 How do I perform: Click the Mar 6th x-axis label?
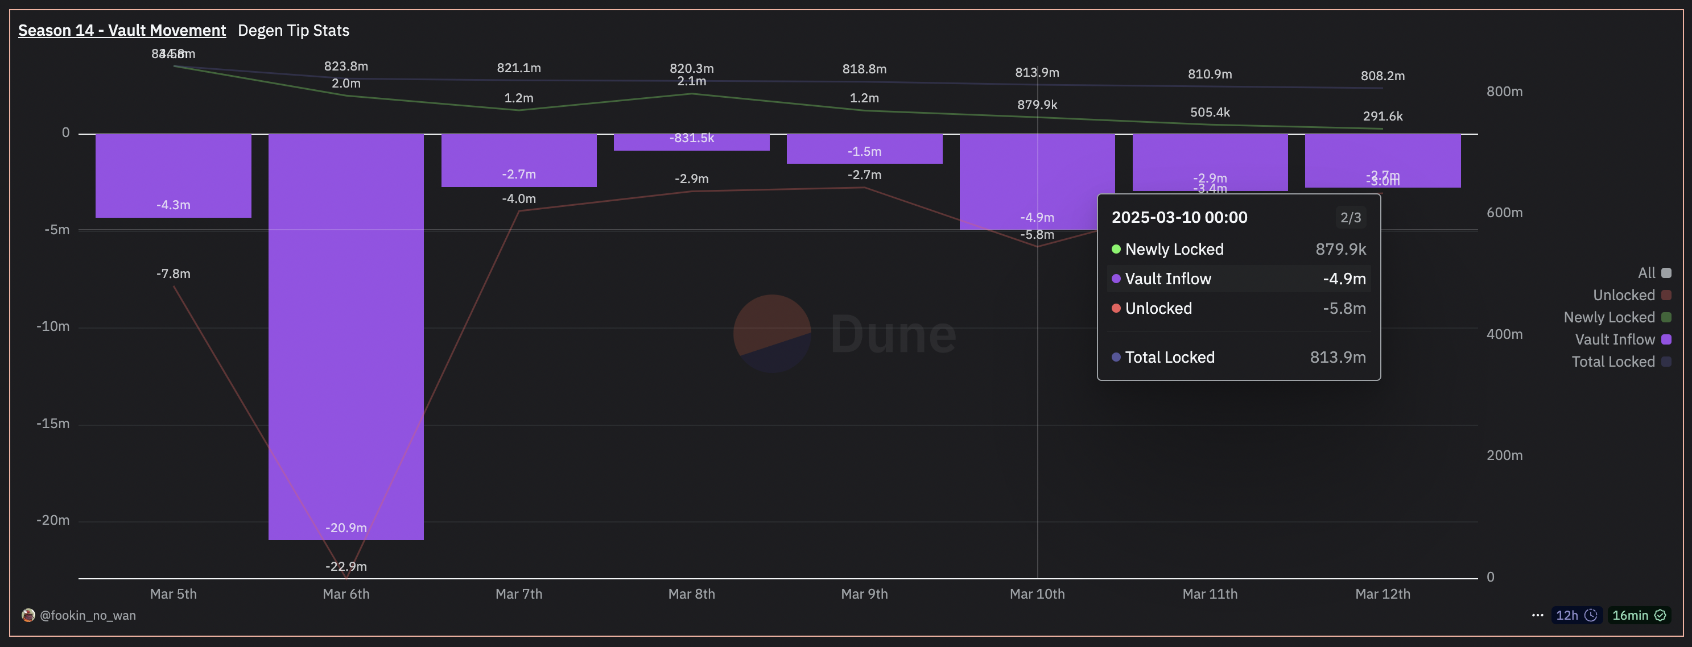click(346, 594)
